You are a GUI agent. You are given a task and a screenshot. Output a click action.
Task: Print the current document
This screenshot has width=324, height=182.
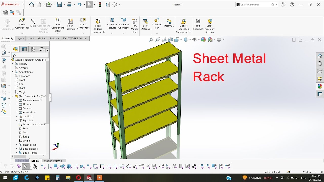click(69, 4)
